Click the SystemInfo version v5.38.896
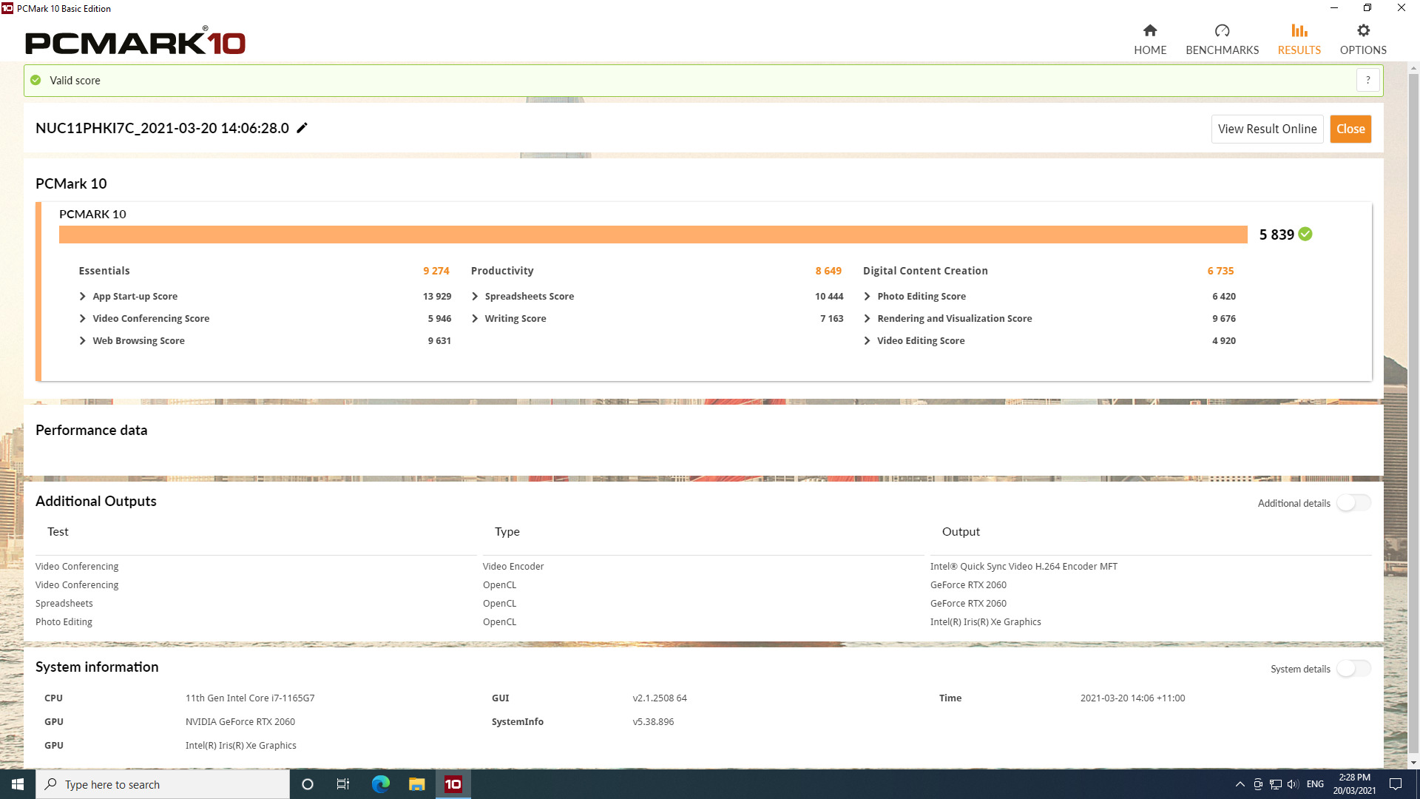Screen dimensions: 1420x799 coord(653,721)
